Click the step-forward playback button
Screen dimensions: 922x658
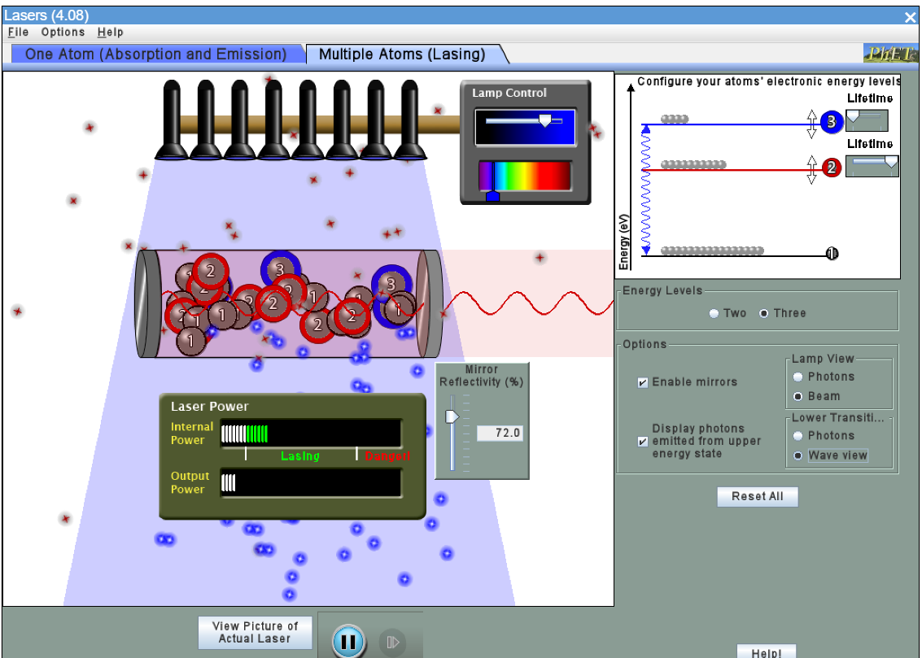pyautogui.click(x=392, y=642)
